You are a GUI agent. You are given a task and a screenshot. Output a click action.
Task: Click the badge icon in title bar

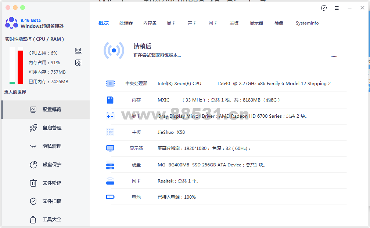324,8
